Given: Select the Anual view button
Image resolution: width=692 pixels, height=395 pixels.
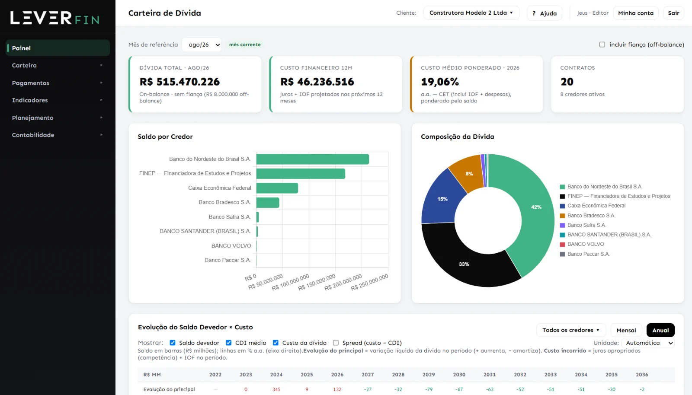Looking at the screenshot, I should click(660, 330).
